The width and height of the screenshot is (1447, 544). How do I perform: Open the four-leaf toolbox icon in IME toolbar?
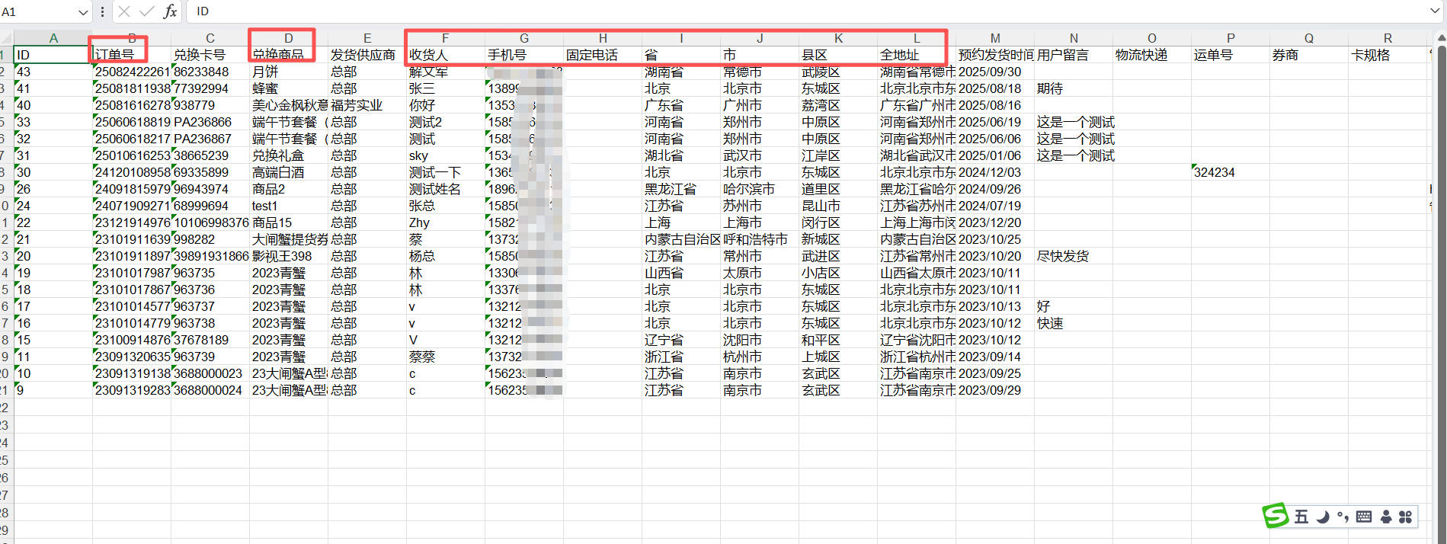1406,517
